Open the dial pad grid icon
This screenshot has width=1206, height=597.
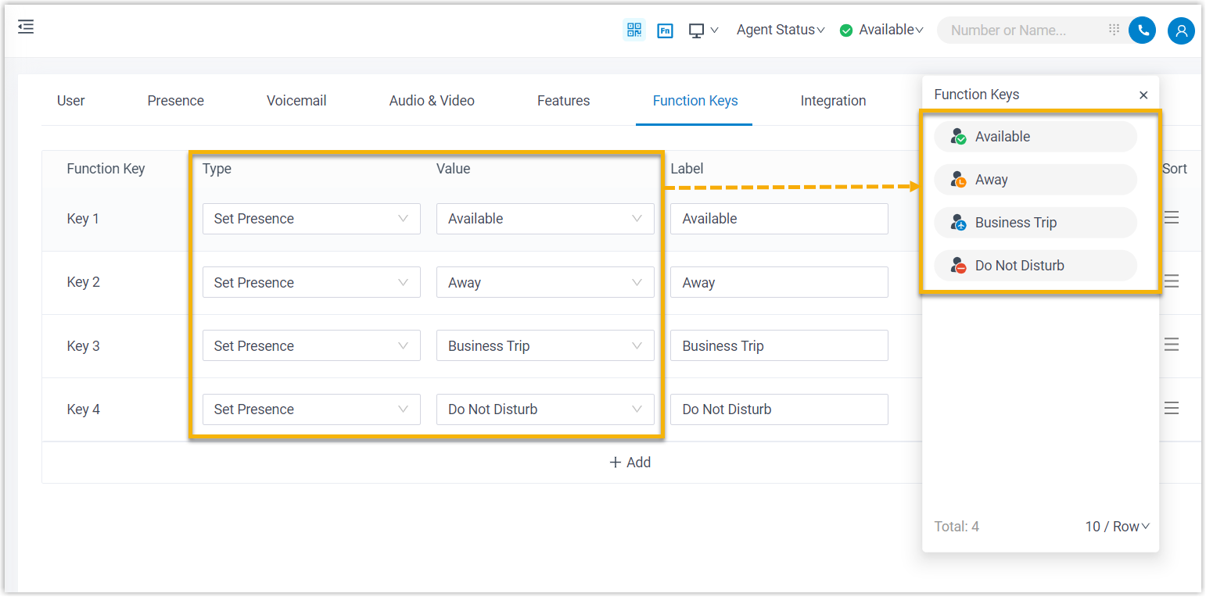[x=1114, y=30]
